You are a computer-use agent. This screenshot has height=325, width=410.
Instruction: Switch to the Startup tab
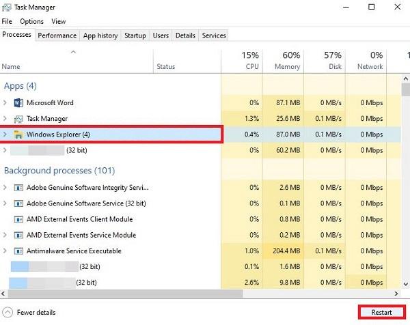(x=135, y=36)
